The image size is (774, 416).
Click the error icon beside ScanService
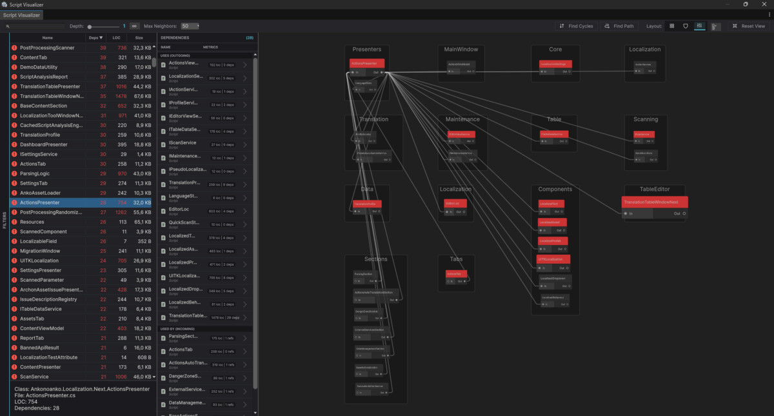coord(15,377)
